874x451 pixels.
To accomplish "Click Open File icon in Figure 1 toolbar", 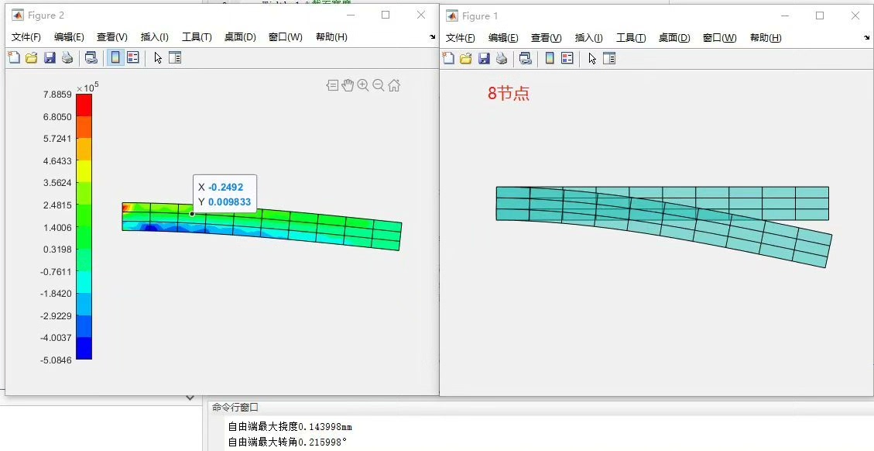I will (466, 58).
